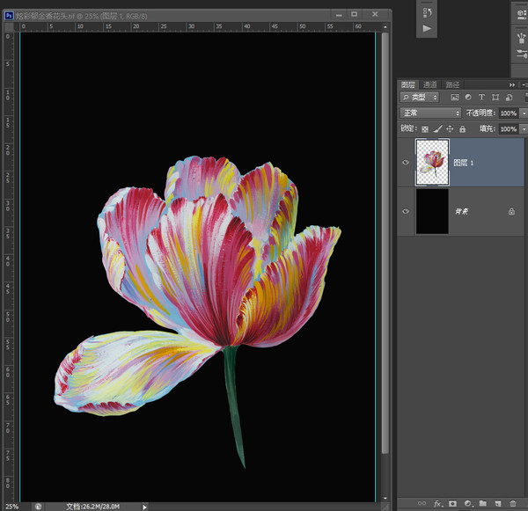Viewport: 528px width, 511px height.
Task: Click the 25% zoom field in status bar
Action: (11, 507)
